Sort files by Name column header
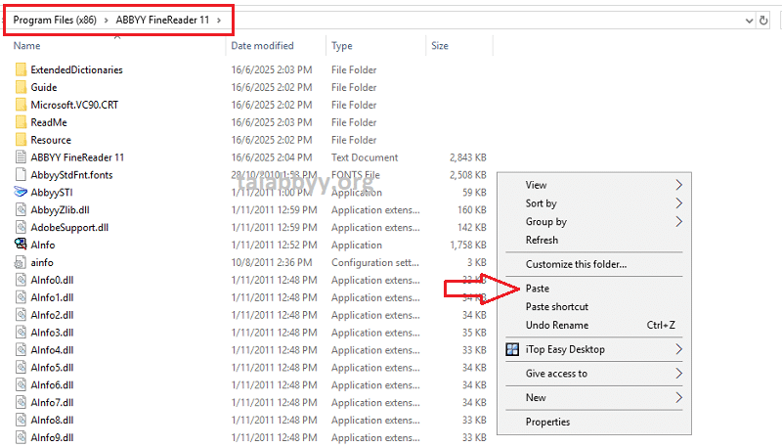This screenshot has height=447, width=782. click(x=27, y=46)
